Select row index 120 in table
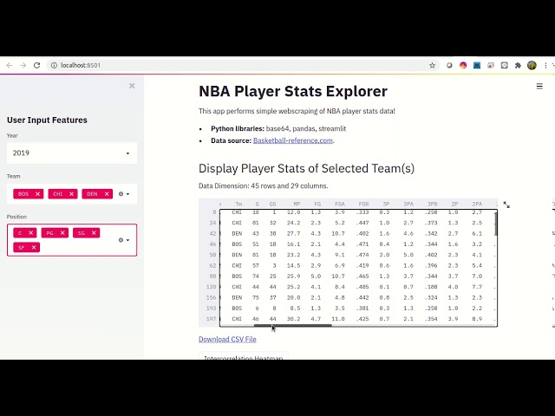 212,287
